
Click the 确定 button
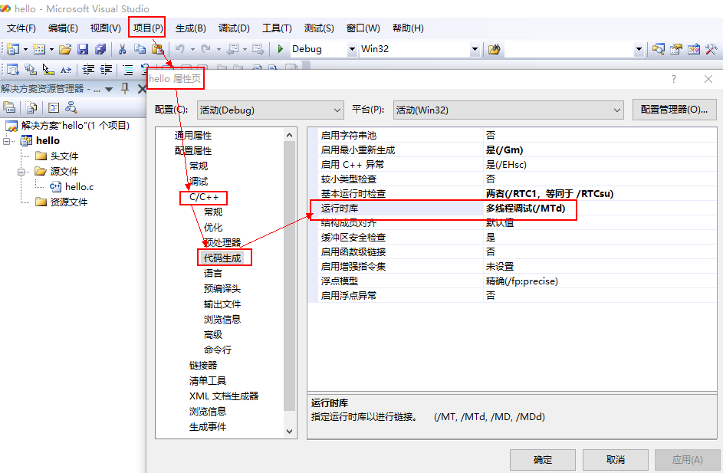(542, 460)
